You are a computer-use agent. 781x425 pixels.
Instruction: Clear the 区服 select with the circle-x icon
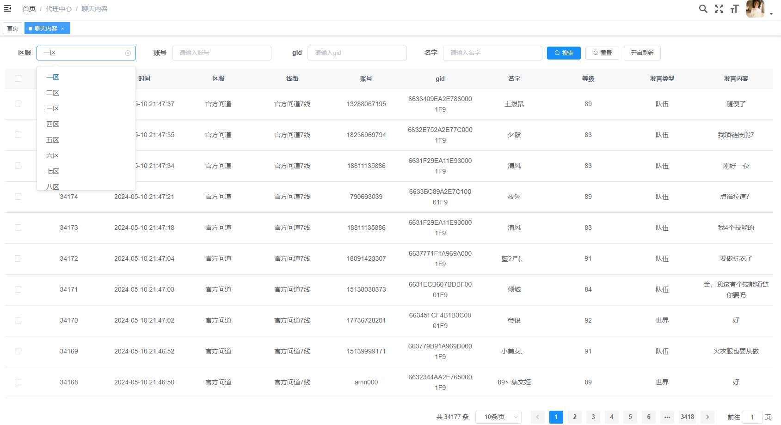pos(128,53)
